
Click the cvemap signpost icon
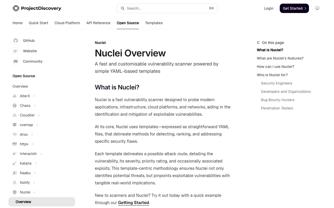click(15, 125)
